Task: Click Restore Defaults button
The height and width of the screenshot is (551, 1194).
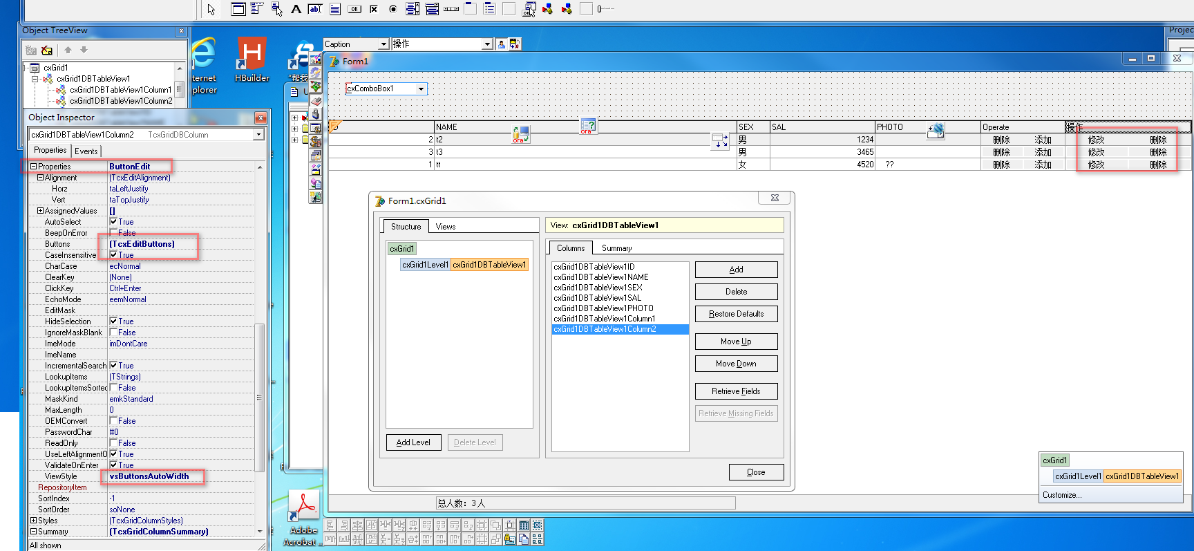Action: [736, 314]
